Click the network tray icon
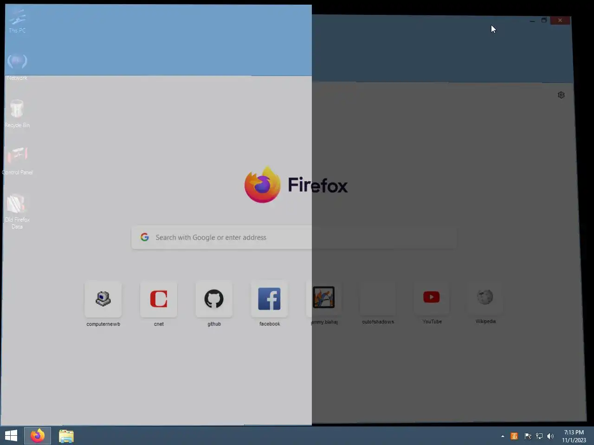This screenshot has height=445, width=594. tap(539, 436)
